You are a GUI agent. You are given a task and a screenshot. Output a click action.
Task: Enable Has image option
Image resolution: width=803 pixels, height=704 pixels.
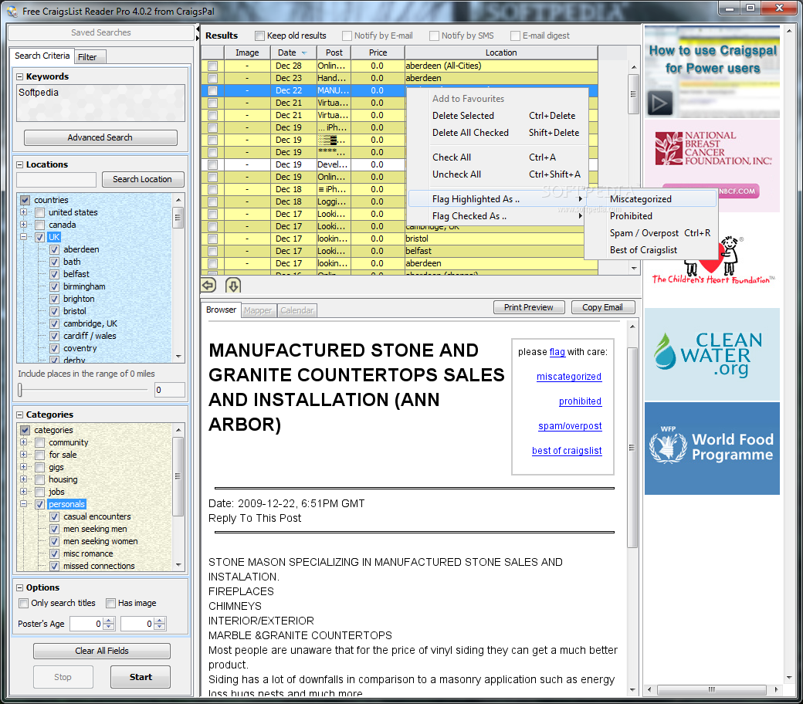click(110, 603)
